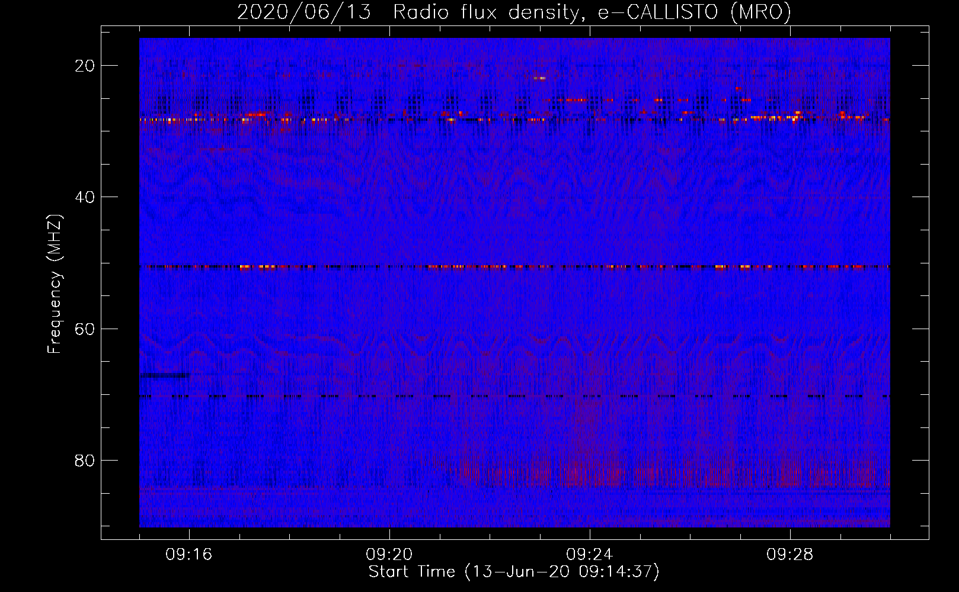Click the date '2020/06/13' in the title

coord(303,12)
